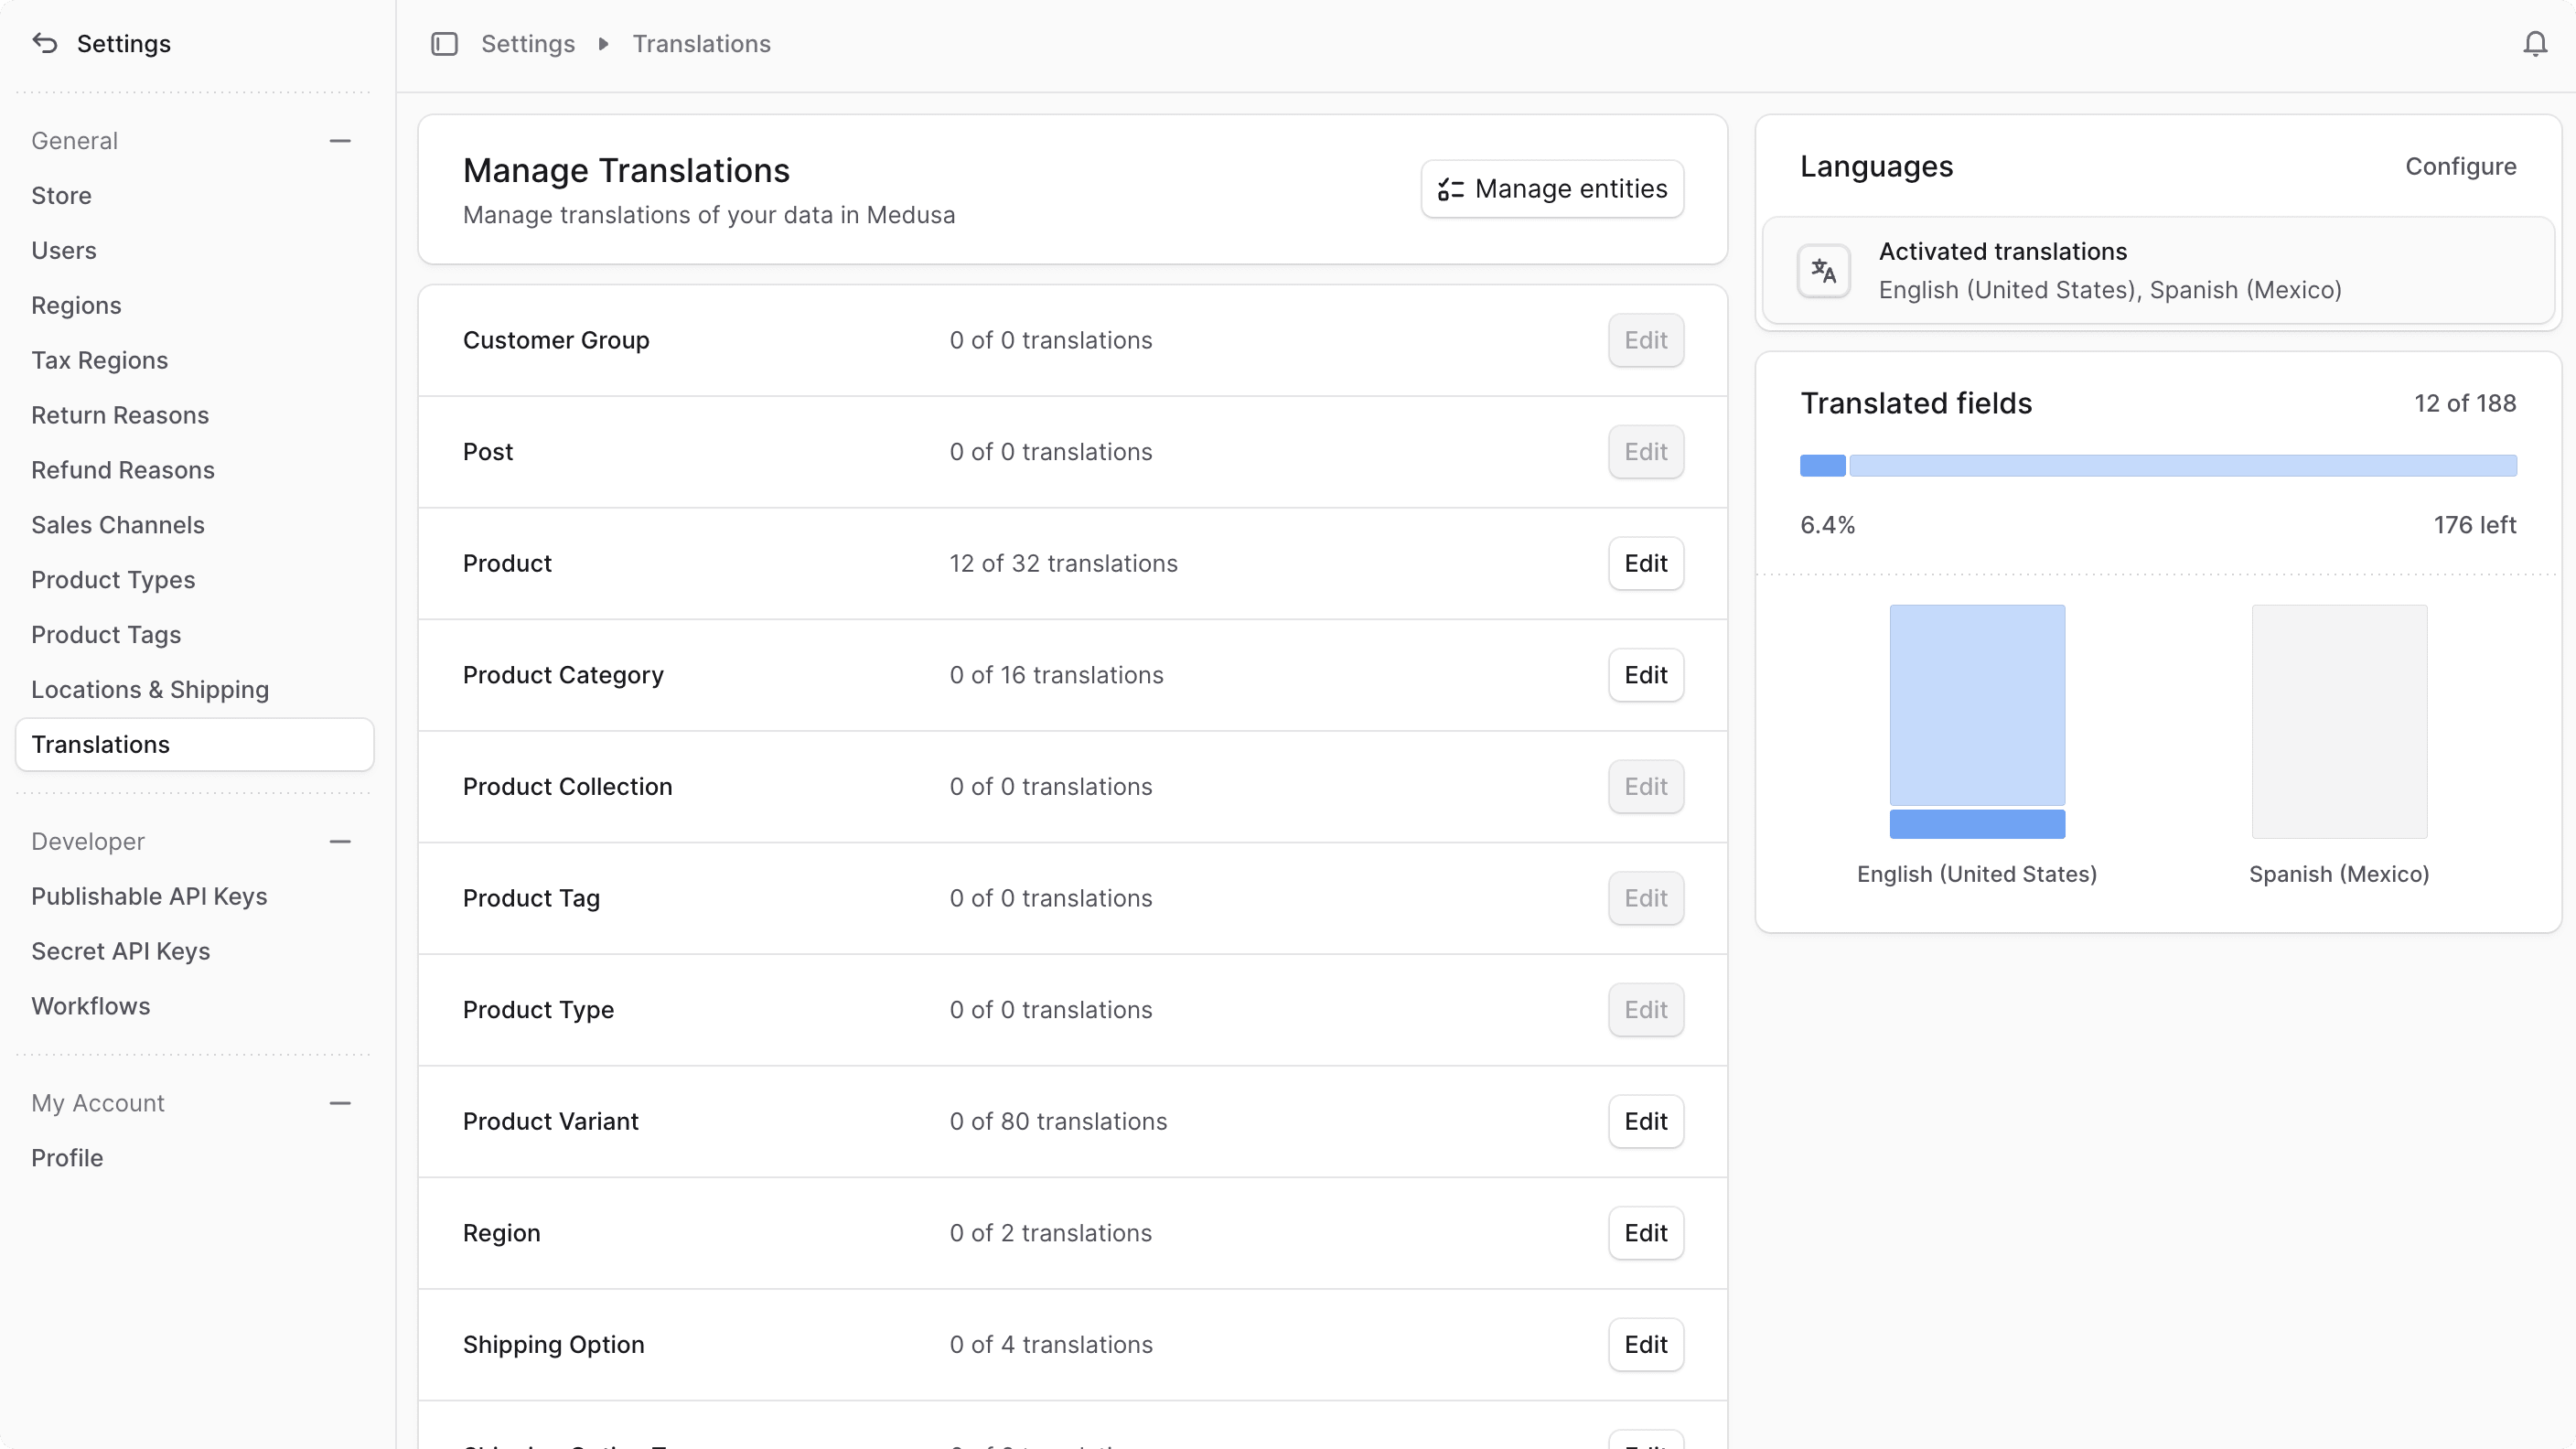Open the Configure languages page
The width and height of the screenshot is (2576, 1449).
point(2461,166)
